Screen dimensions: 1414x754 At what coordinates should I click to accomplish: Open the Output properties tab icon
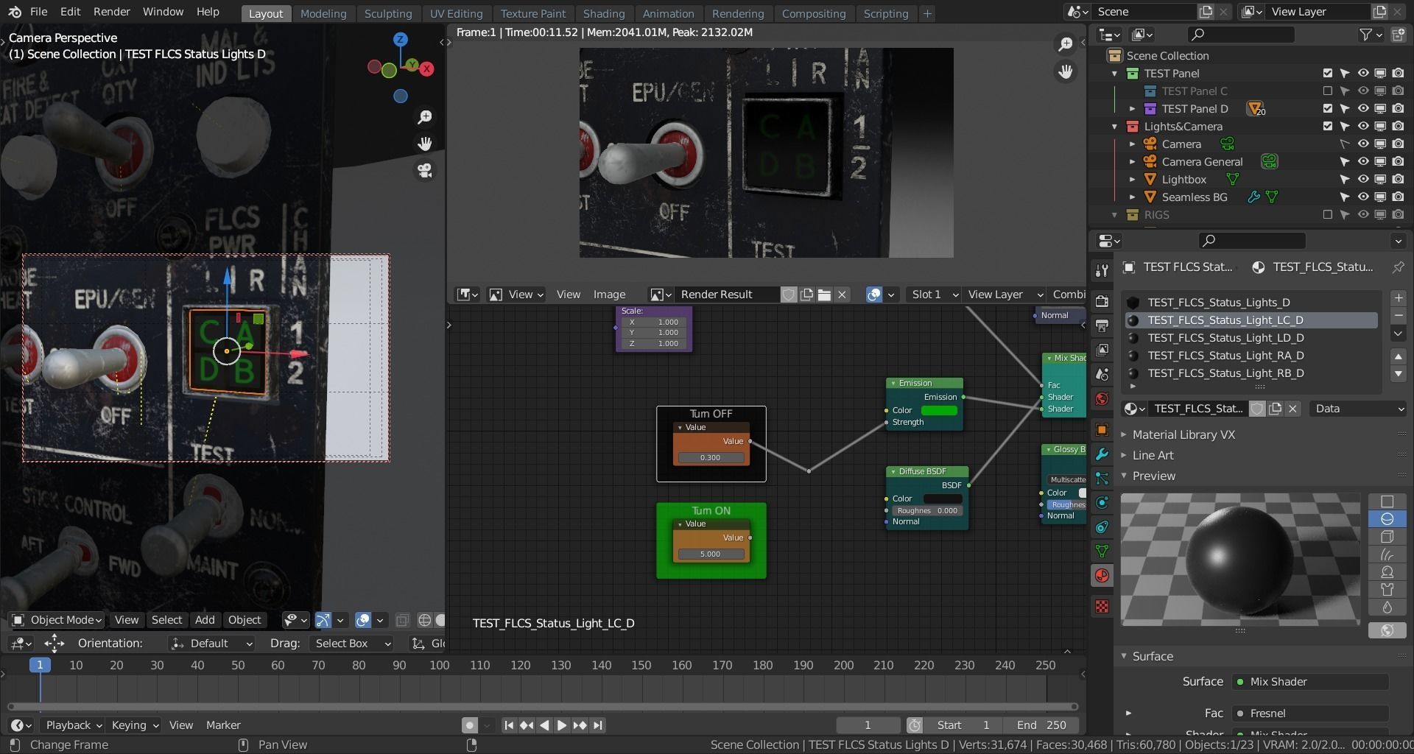(1102, 325)
